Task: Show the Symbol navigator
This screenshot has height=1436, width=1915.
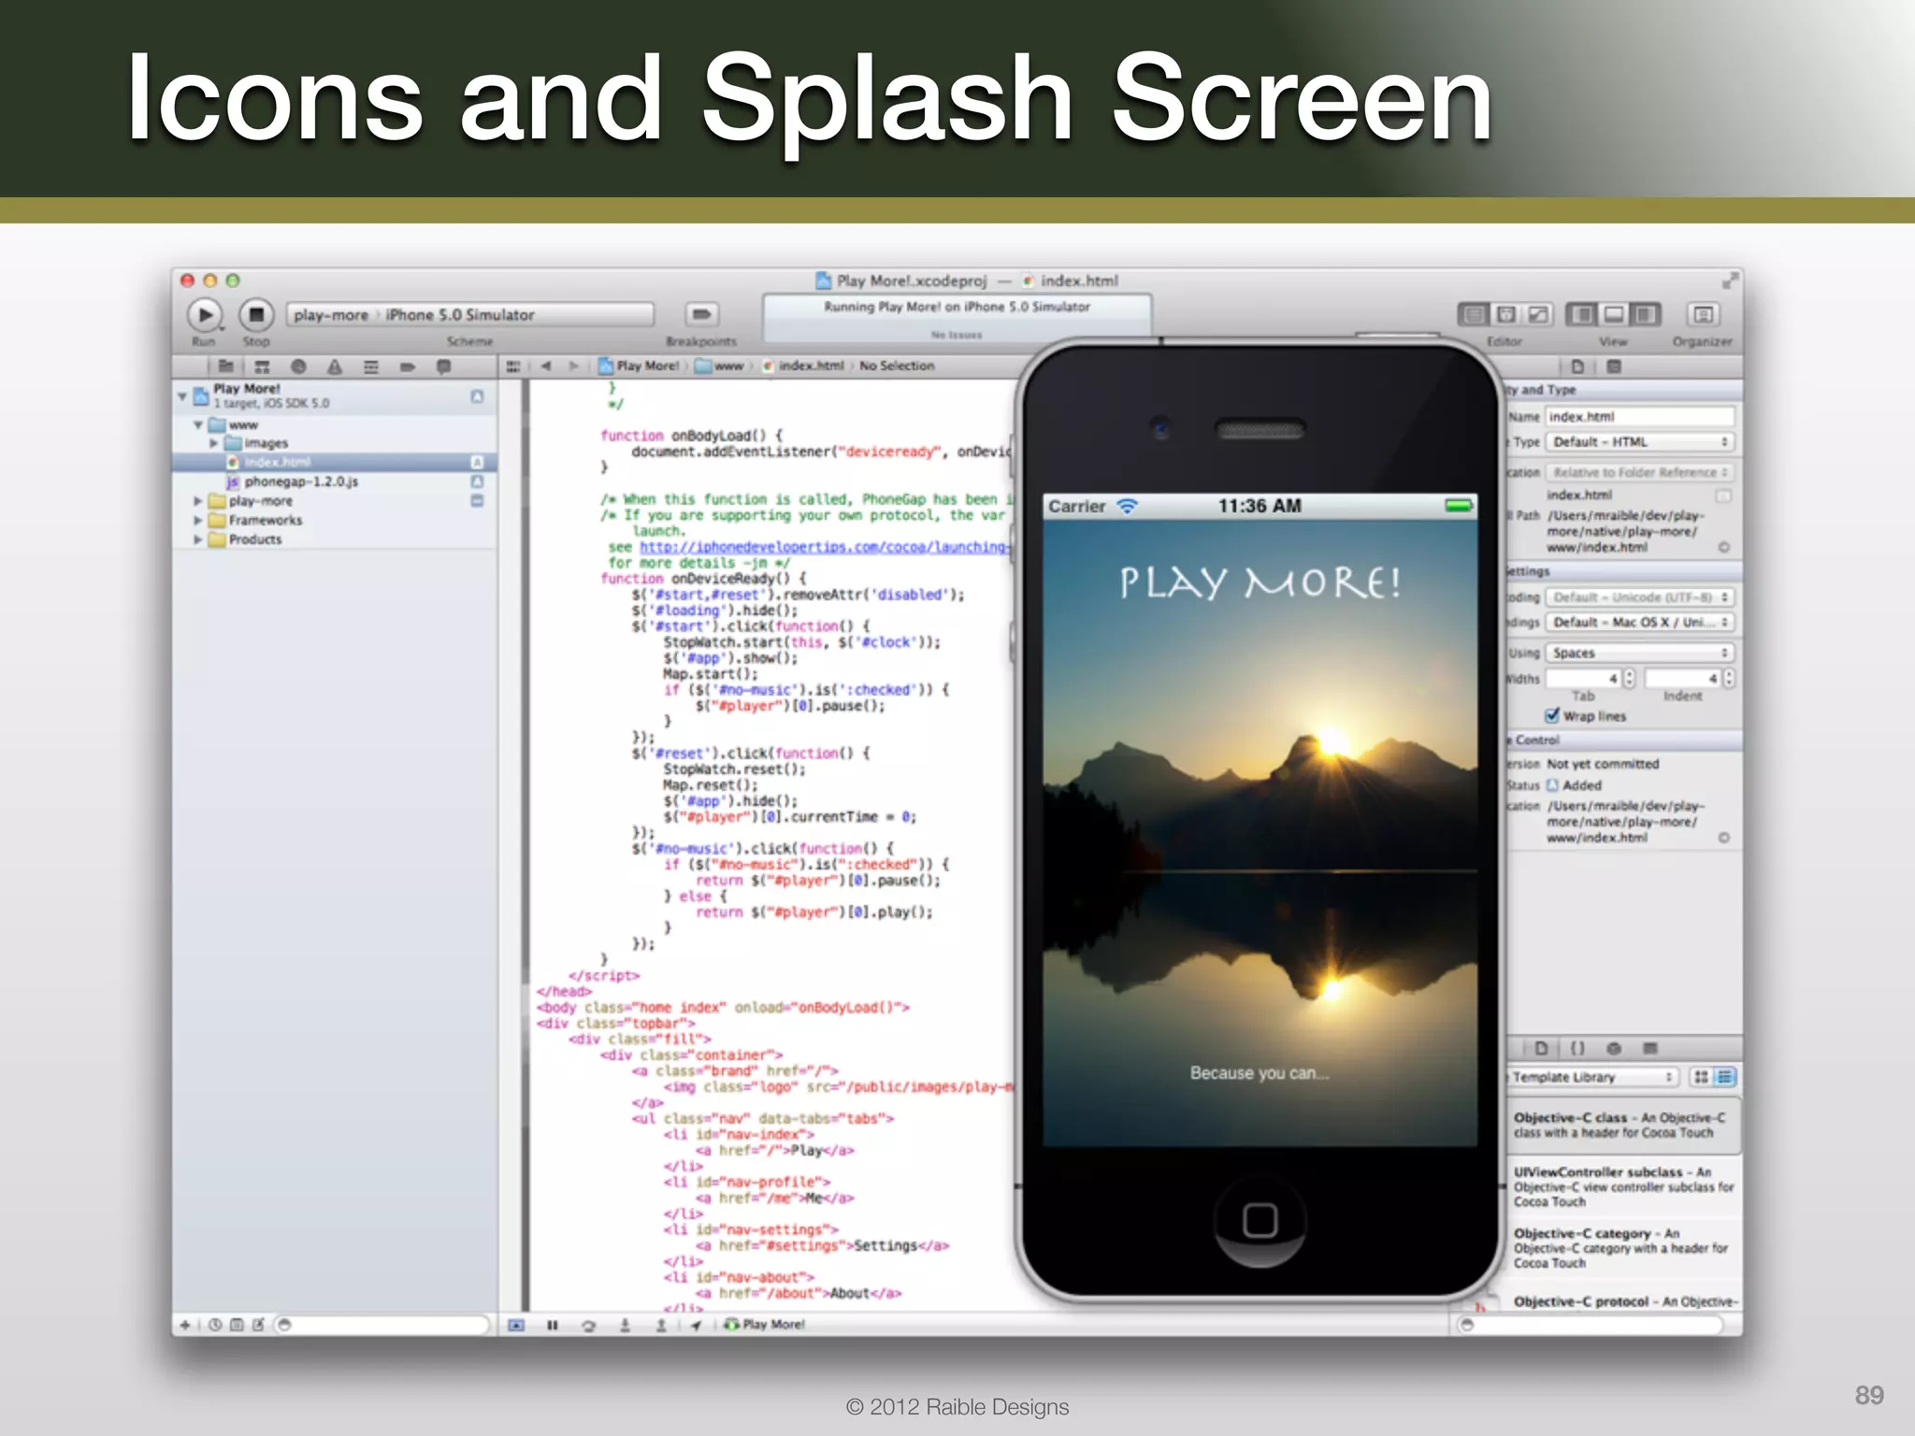Action: [262, 366]
